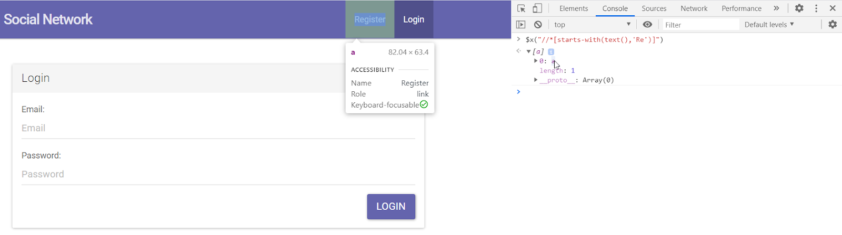Open DevTools settings gear icon
Image resolution: width=842 pixels, height=235 pixels.
(x=799, y=8)
